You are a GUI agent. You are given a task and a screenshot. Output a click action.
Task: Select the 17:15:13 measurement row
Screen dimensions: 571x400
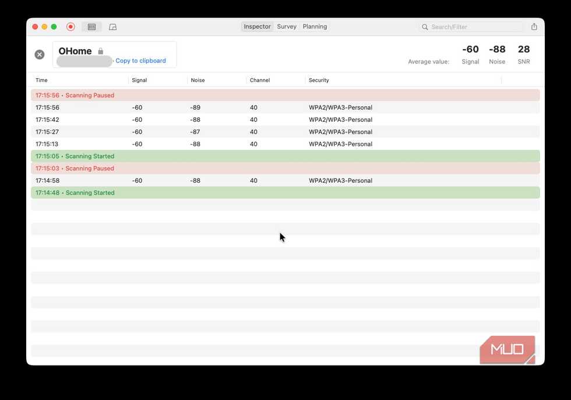(x=285, y=144)
